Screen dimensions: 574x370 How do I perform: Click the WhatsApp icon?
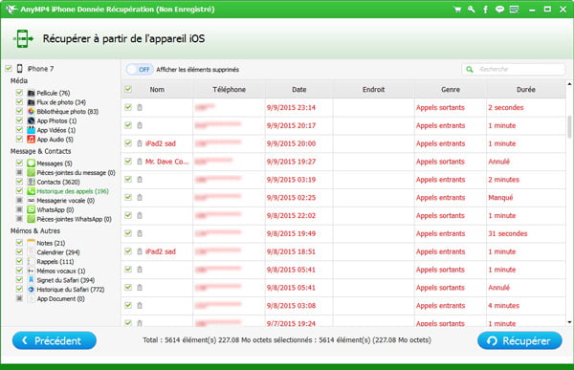click(x=32, y=209)
